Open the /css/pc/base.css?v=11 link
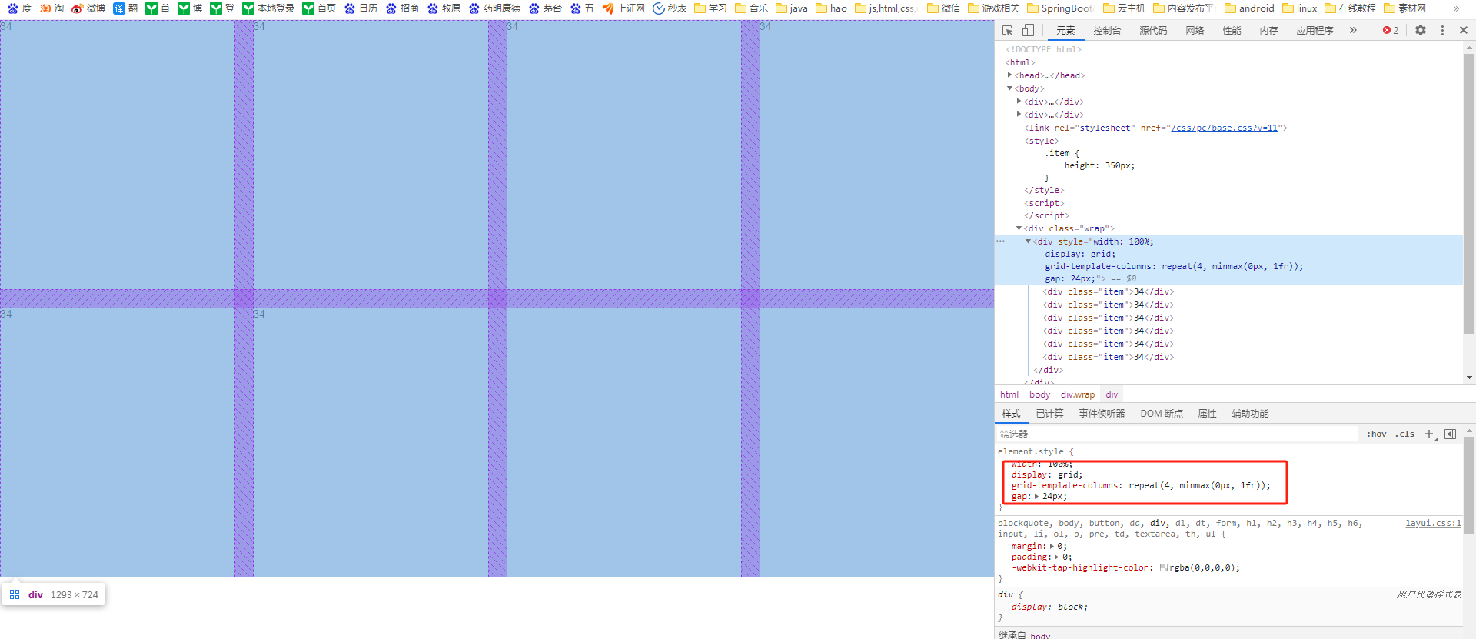 [1224, 128]
